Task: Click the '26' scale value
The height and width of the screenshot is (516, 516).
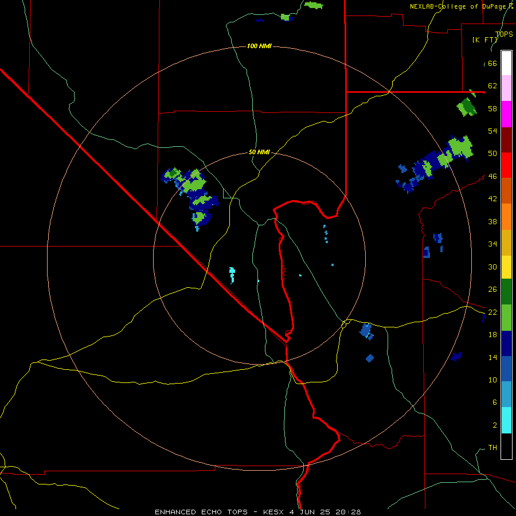Action: [492, 290]
